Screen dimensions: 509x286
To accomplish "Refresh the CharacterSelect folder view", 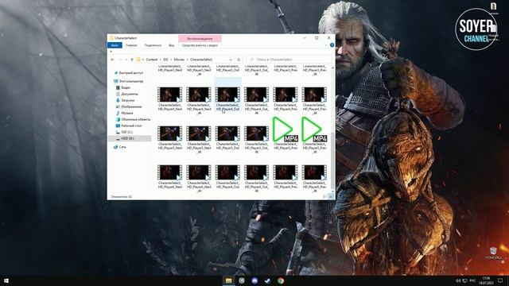I will click(x=239, y=60).
